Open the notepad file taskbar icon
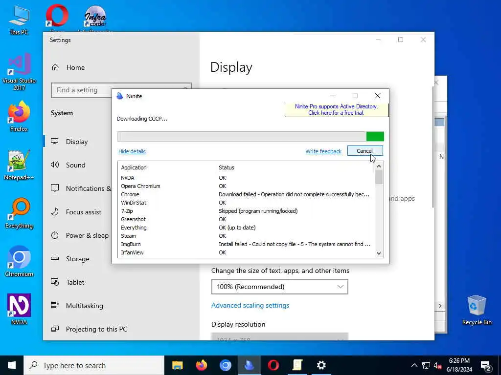The height and width of the screenshot is (375, 501). tap(297, 365)
